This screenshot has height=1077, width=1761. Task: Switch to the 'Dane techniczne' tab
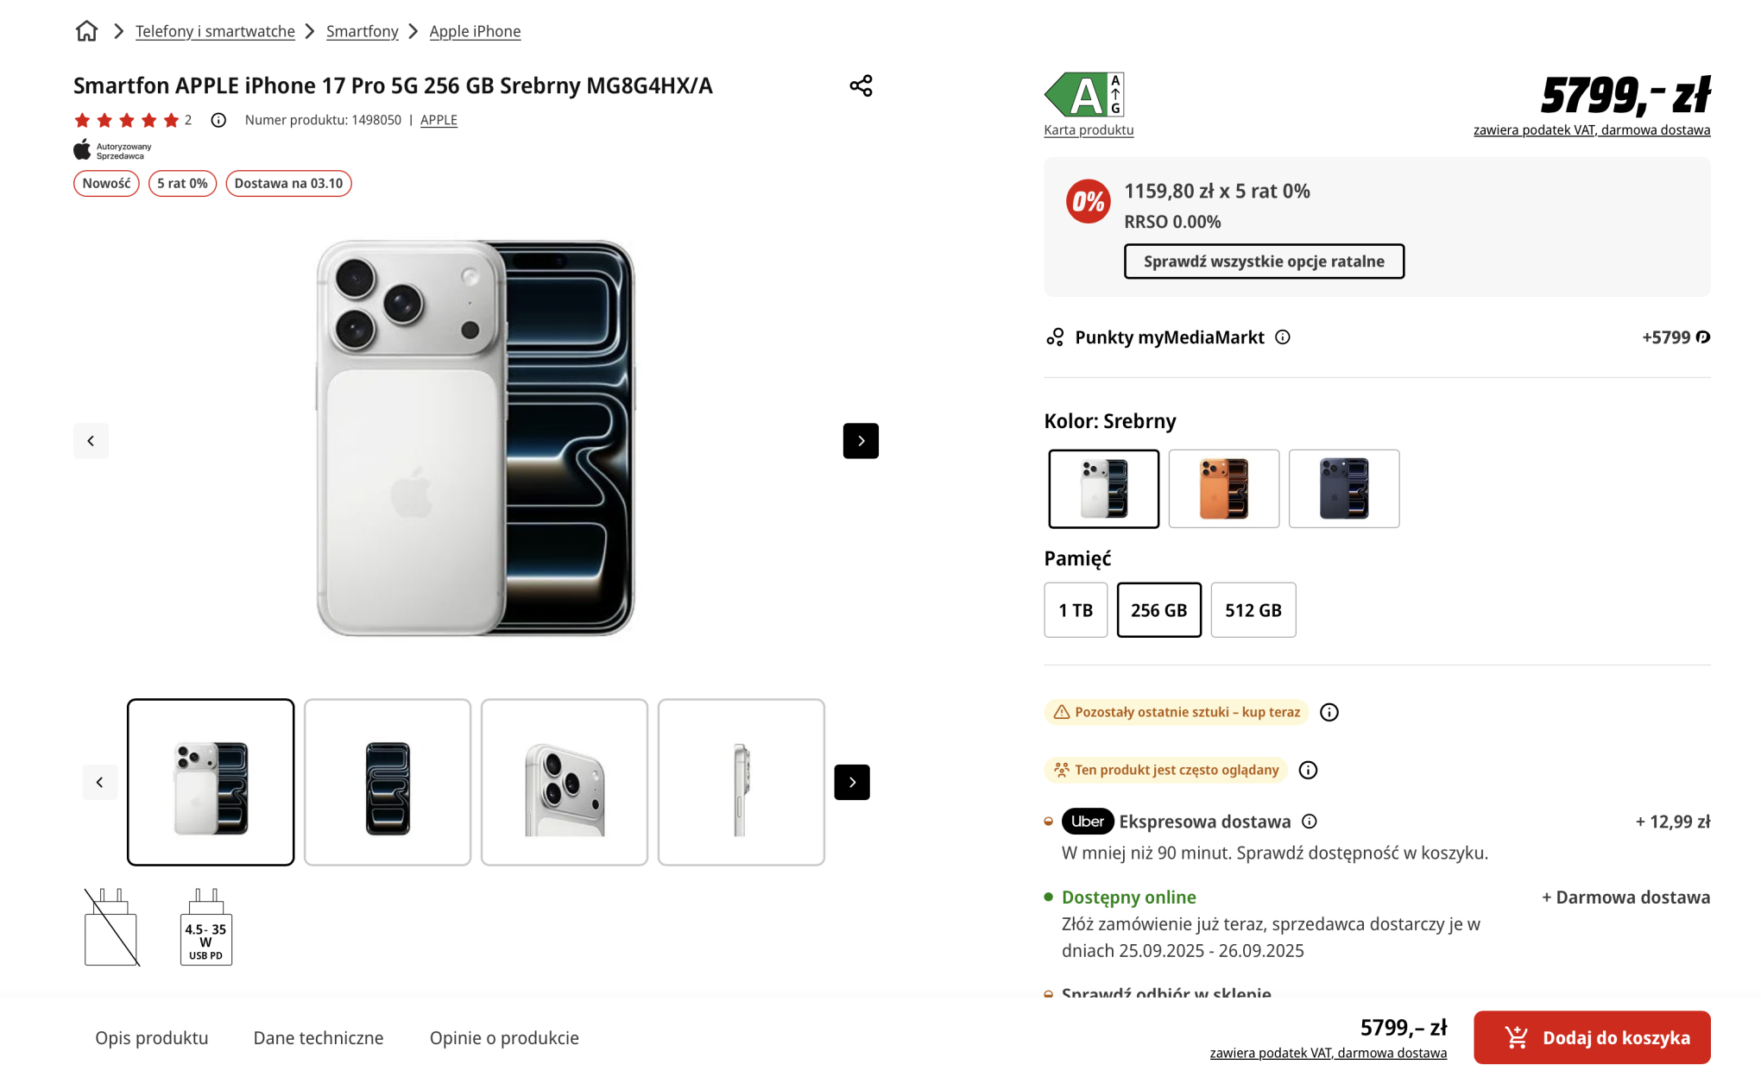pyautogui.click(x=318, y=1038)
